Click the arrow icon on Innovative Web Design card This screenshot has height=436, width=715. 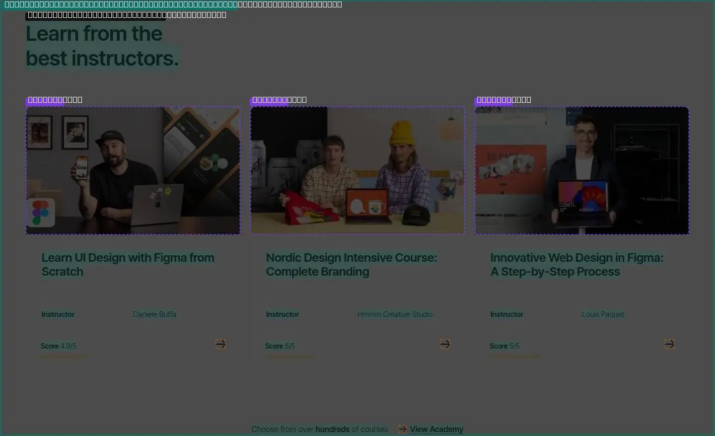point(669,344)
